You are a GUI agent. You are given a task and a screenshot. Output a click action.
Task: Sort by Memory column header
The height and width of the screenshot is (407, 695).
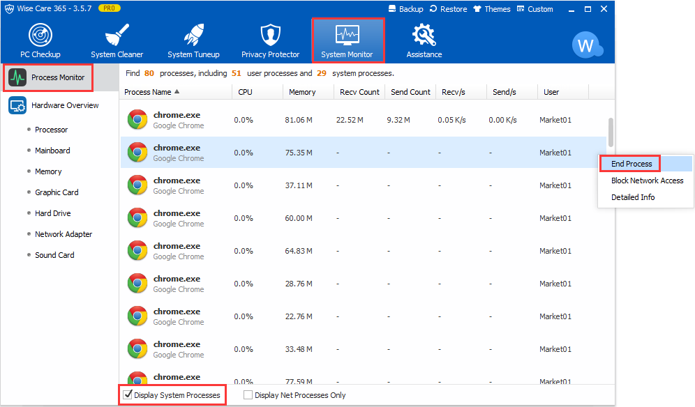(x=308, y=92)
